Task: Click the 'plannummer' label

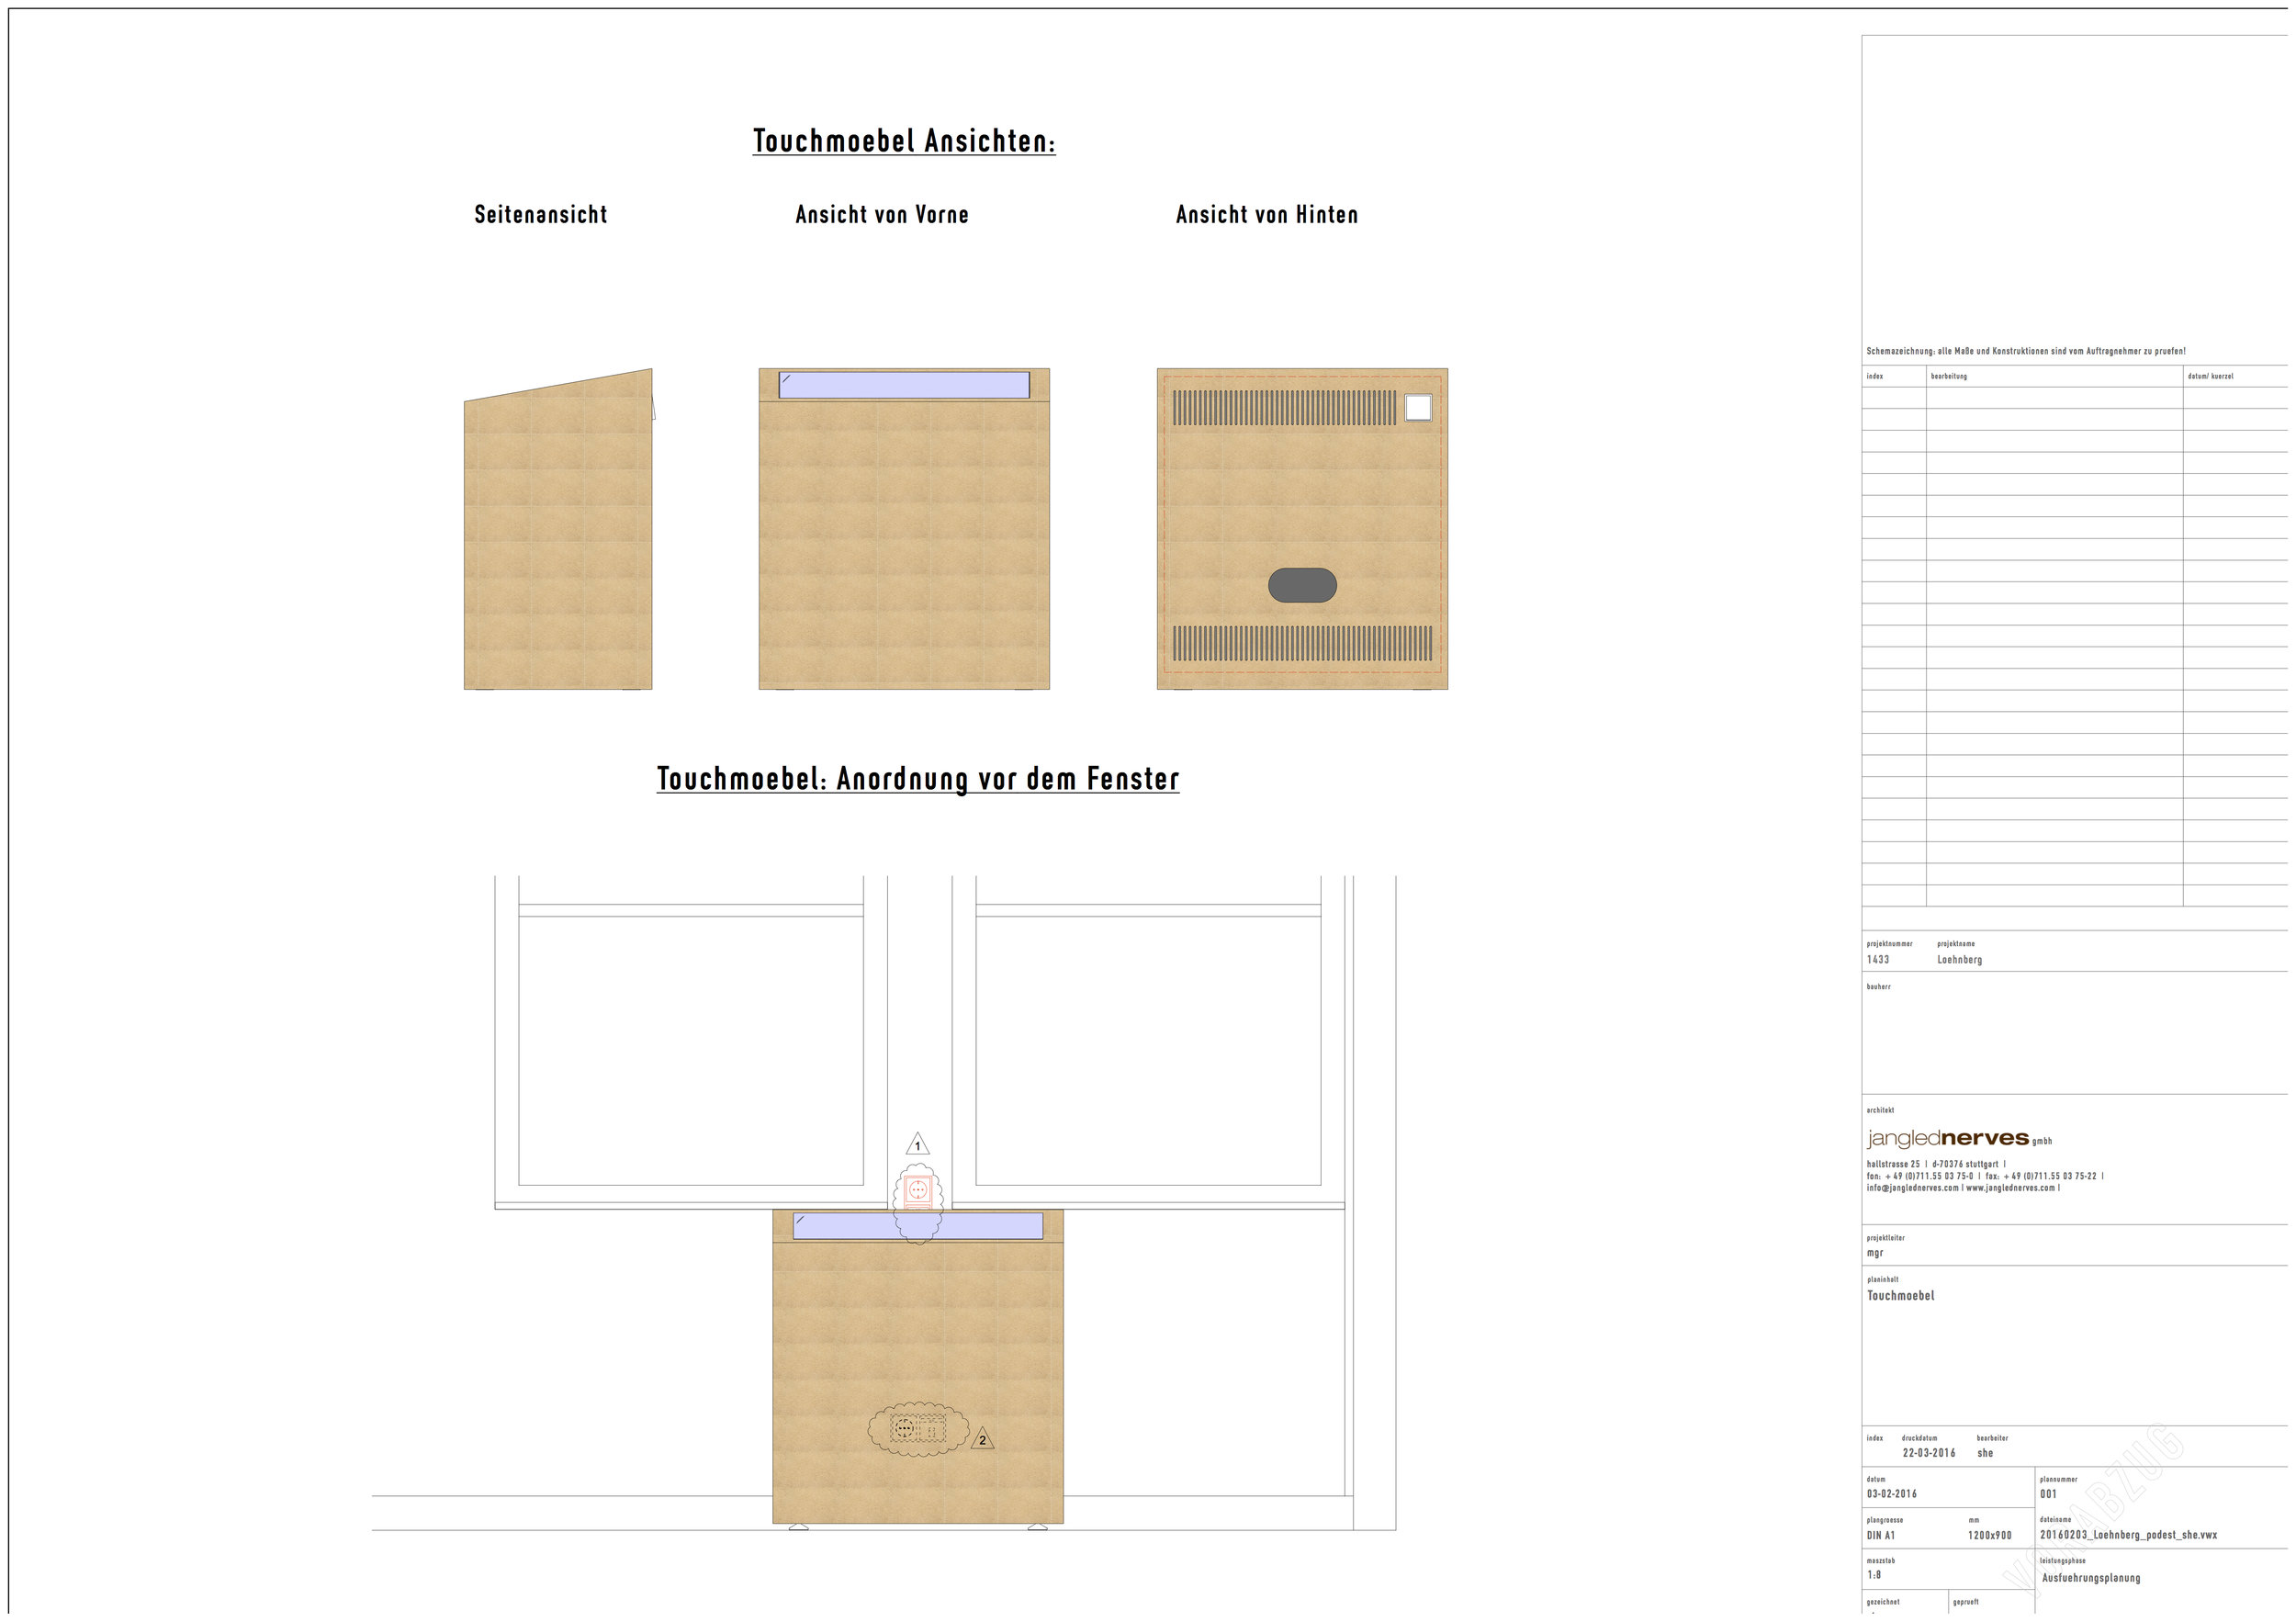Action: point(2058,1478)
